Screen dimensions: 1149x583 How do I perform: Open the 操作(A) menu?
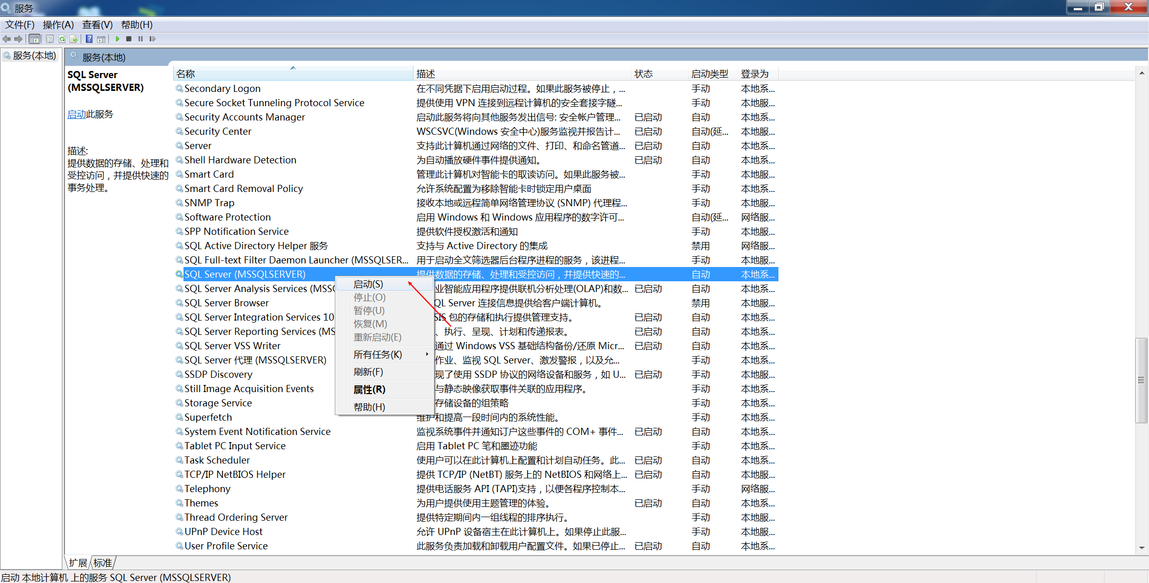[58, 25]
